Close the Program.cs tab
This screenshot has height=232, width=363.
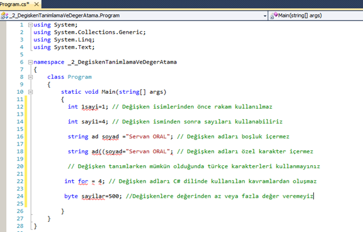36,4
